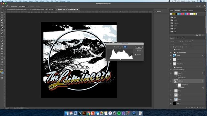Expand the Band Photo layer group
The height and width of the screenshot is (116, 207).
pos(173,67)
